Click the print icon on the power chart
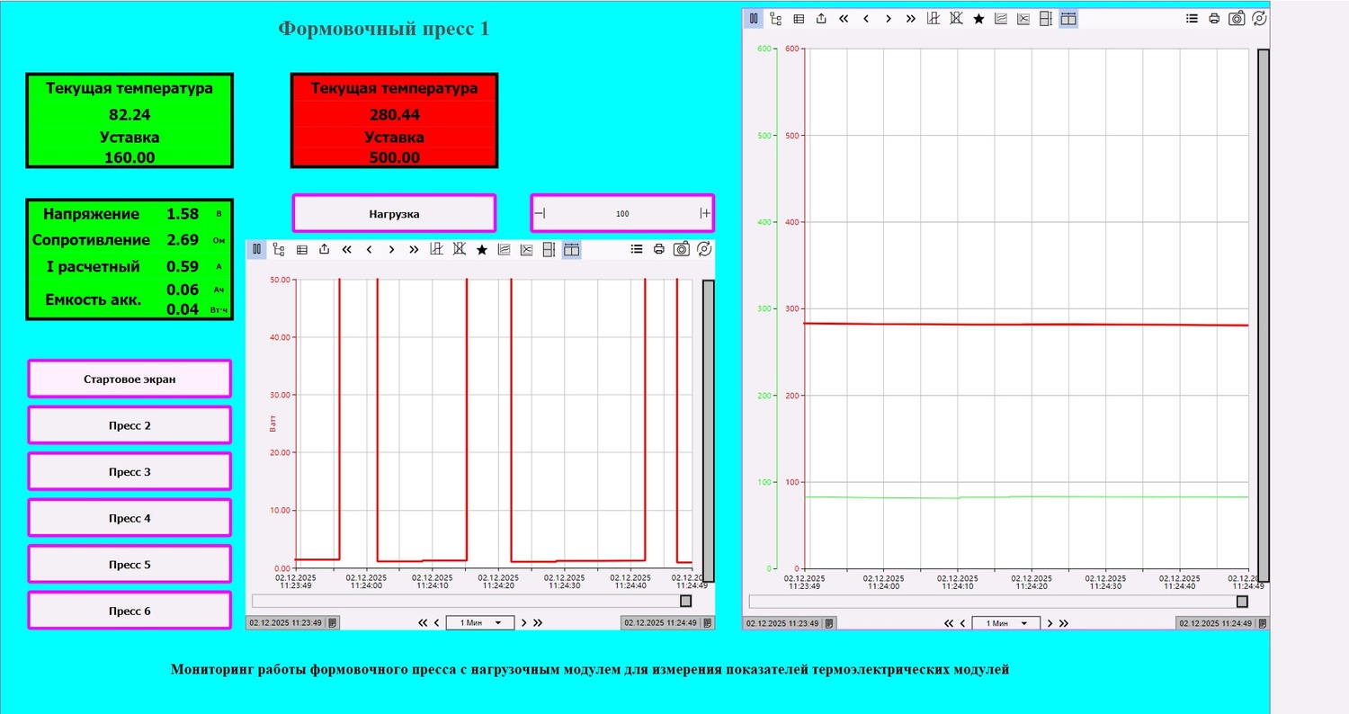 [x=659, y=249]
